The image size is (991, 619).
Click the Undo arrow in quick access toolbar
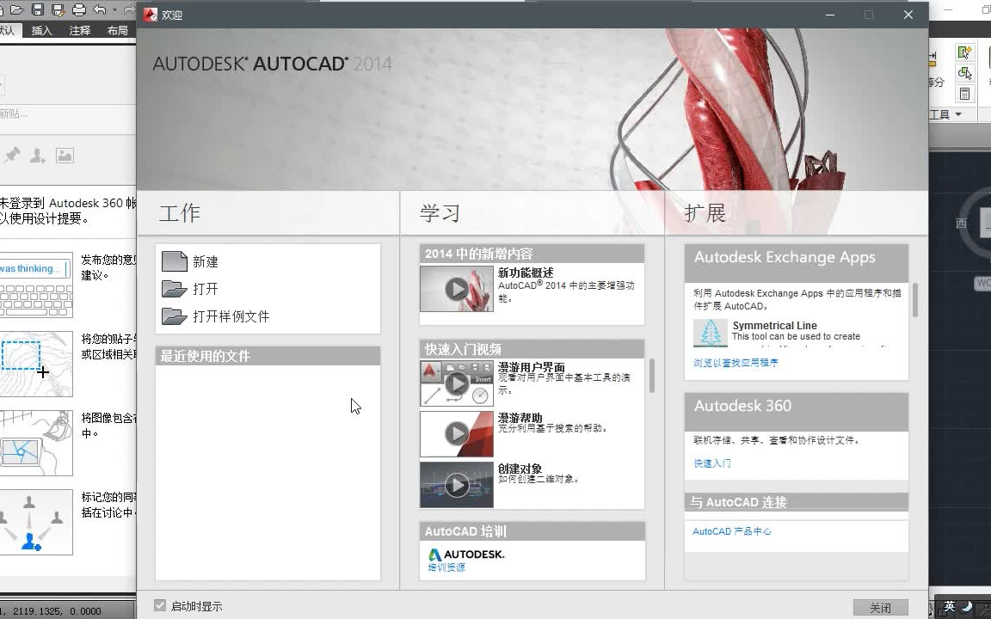[x=99, y=10]
